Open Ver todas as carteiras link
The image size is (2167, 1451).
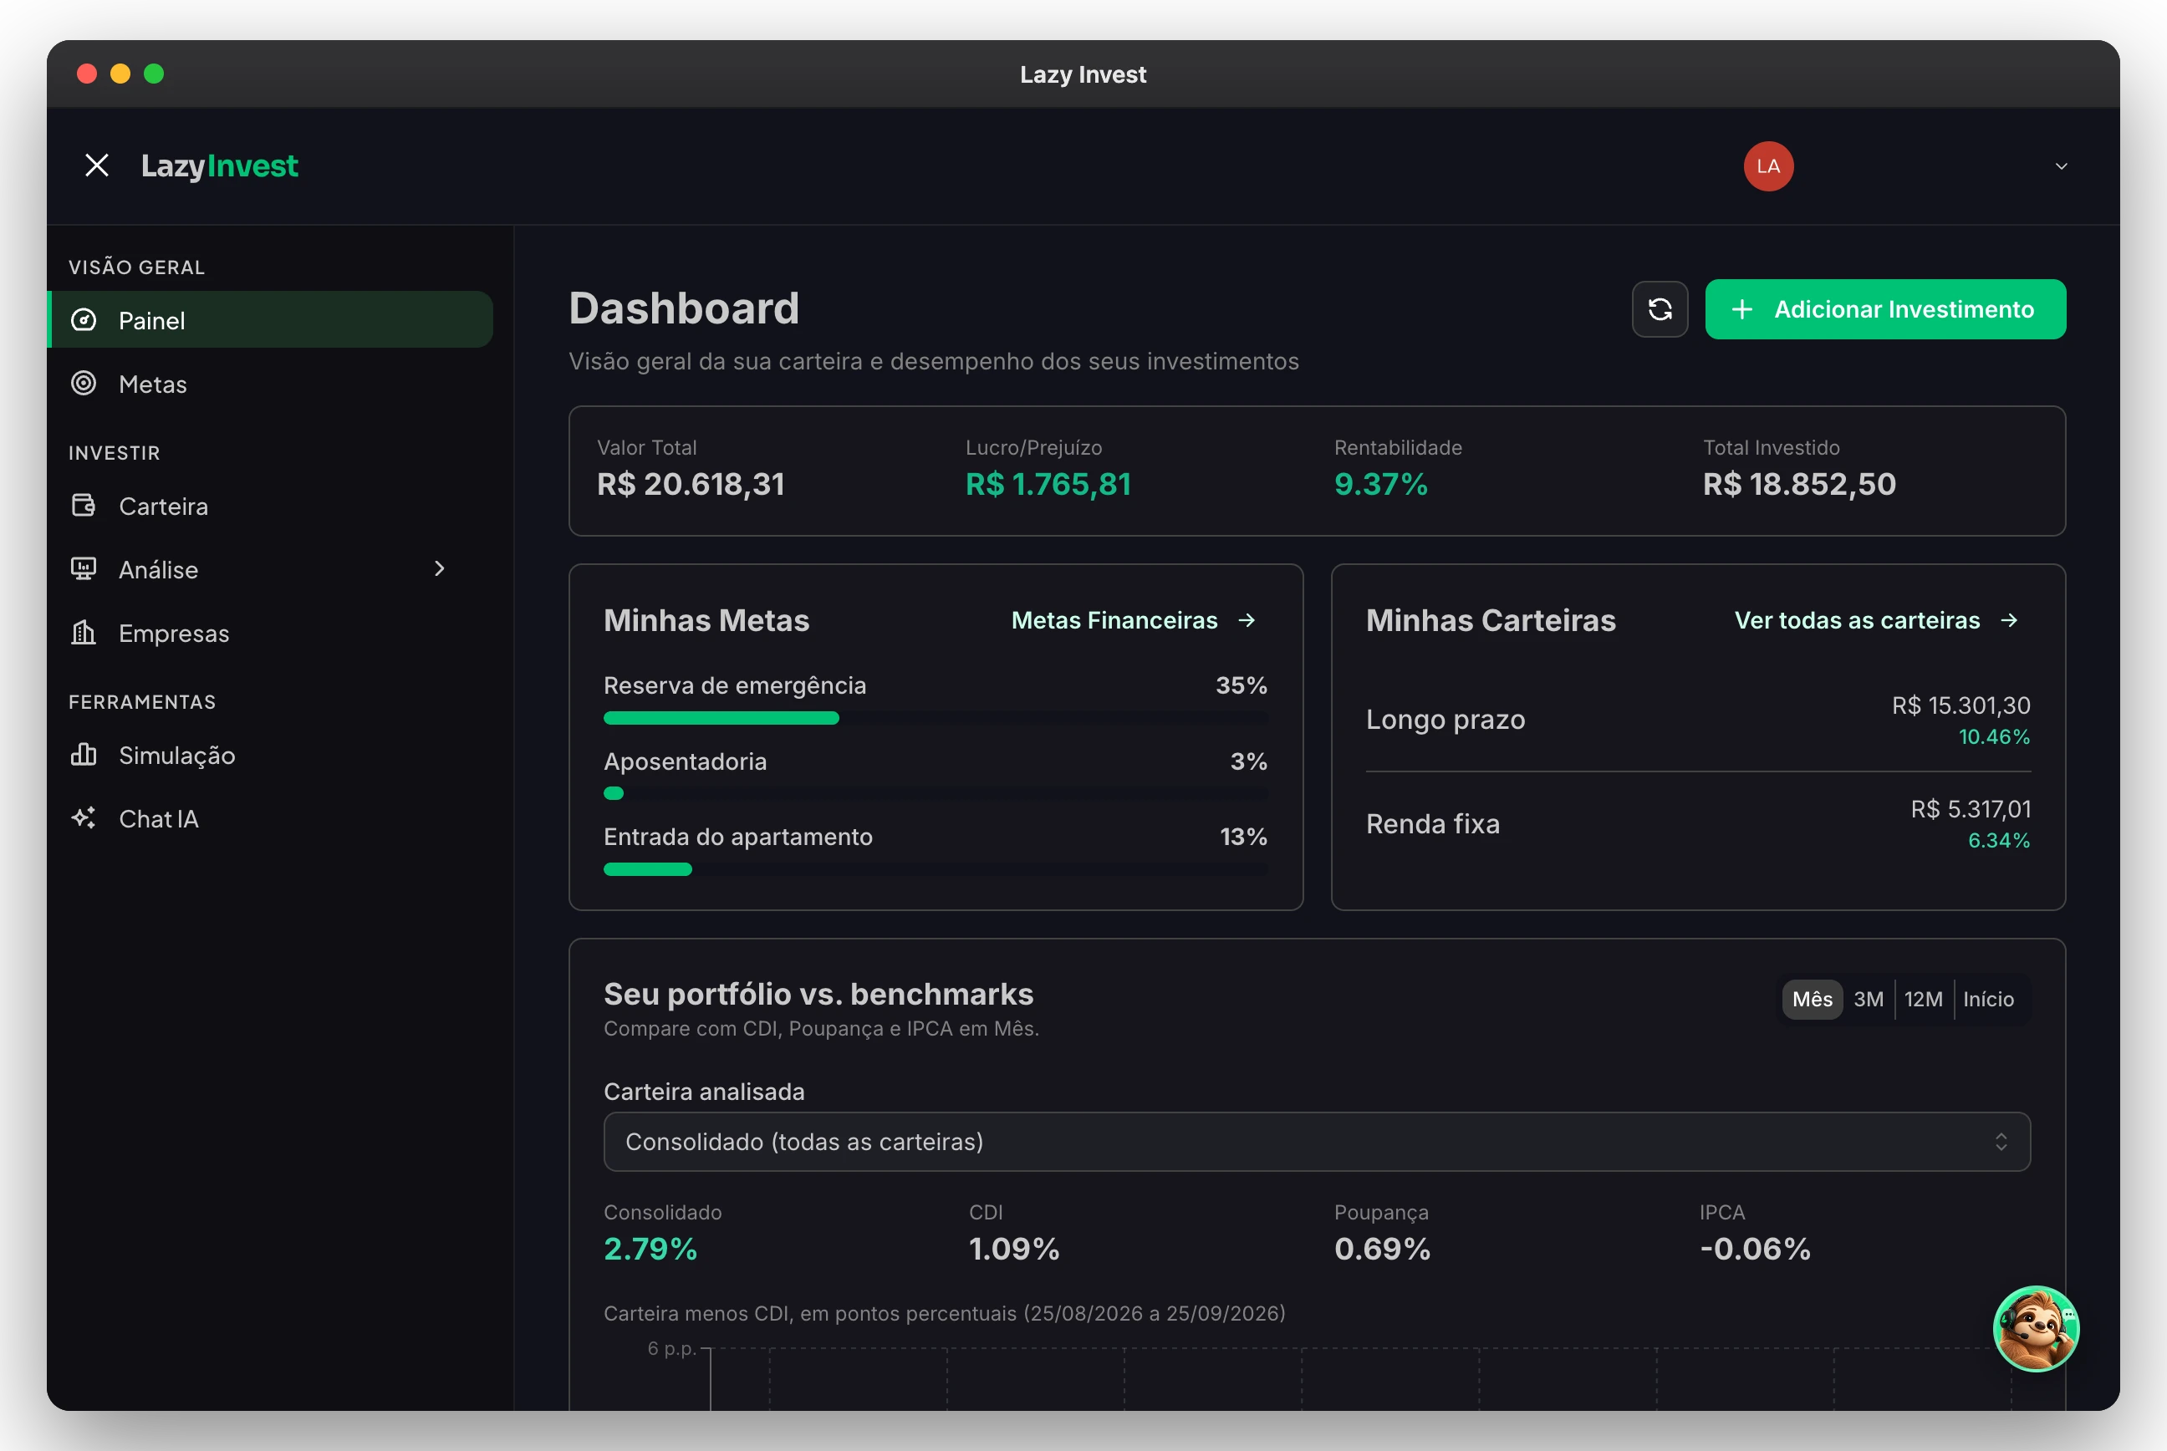point(1857,620)
